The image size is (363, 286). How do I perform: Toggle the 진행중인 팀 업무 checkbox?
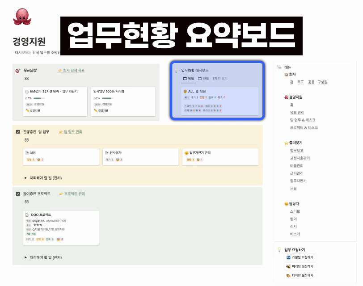tap(18, 132)
